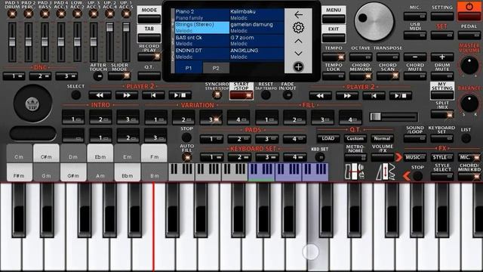This screenshot has width=483, height=272.
Task: Click the PAD 1 DRUM volume fader
Action: point(12,42)
